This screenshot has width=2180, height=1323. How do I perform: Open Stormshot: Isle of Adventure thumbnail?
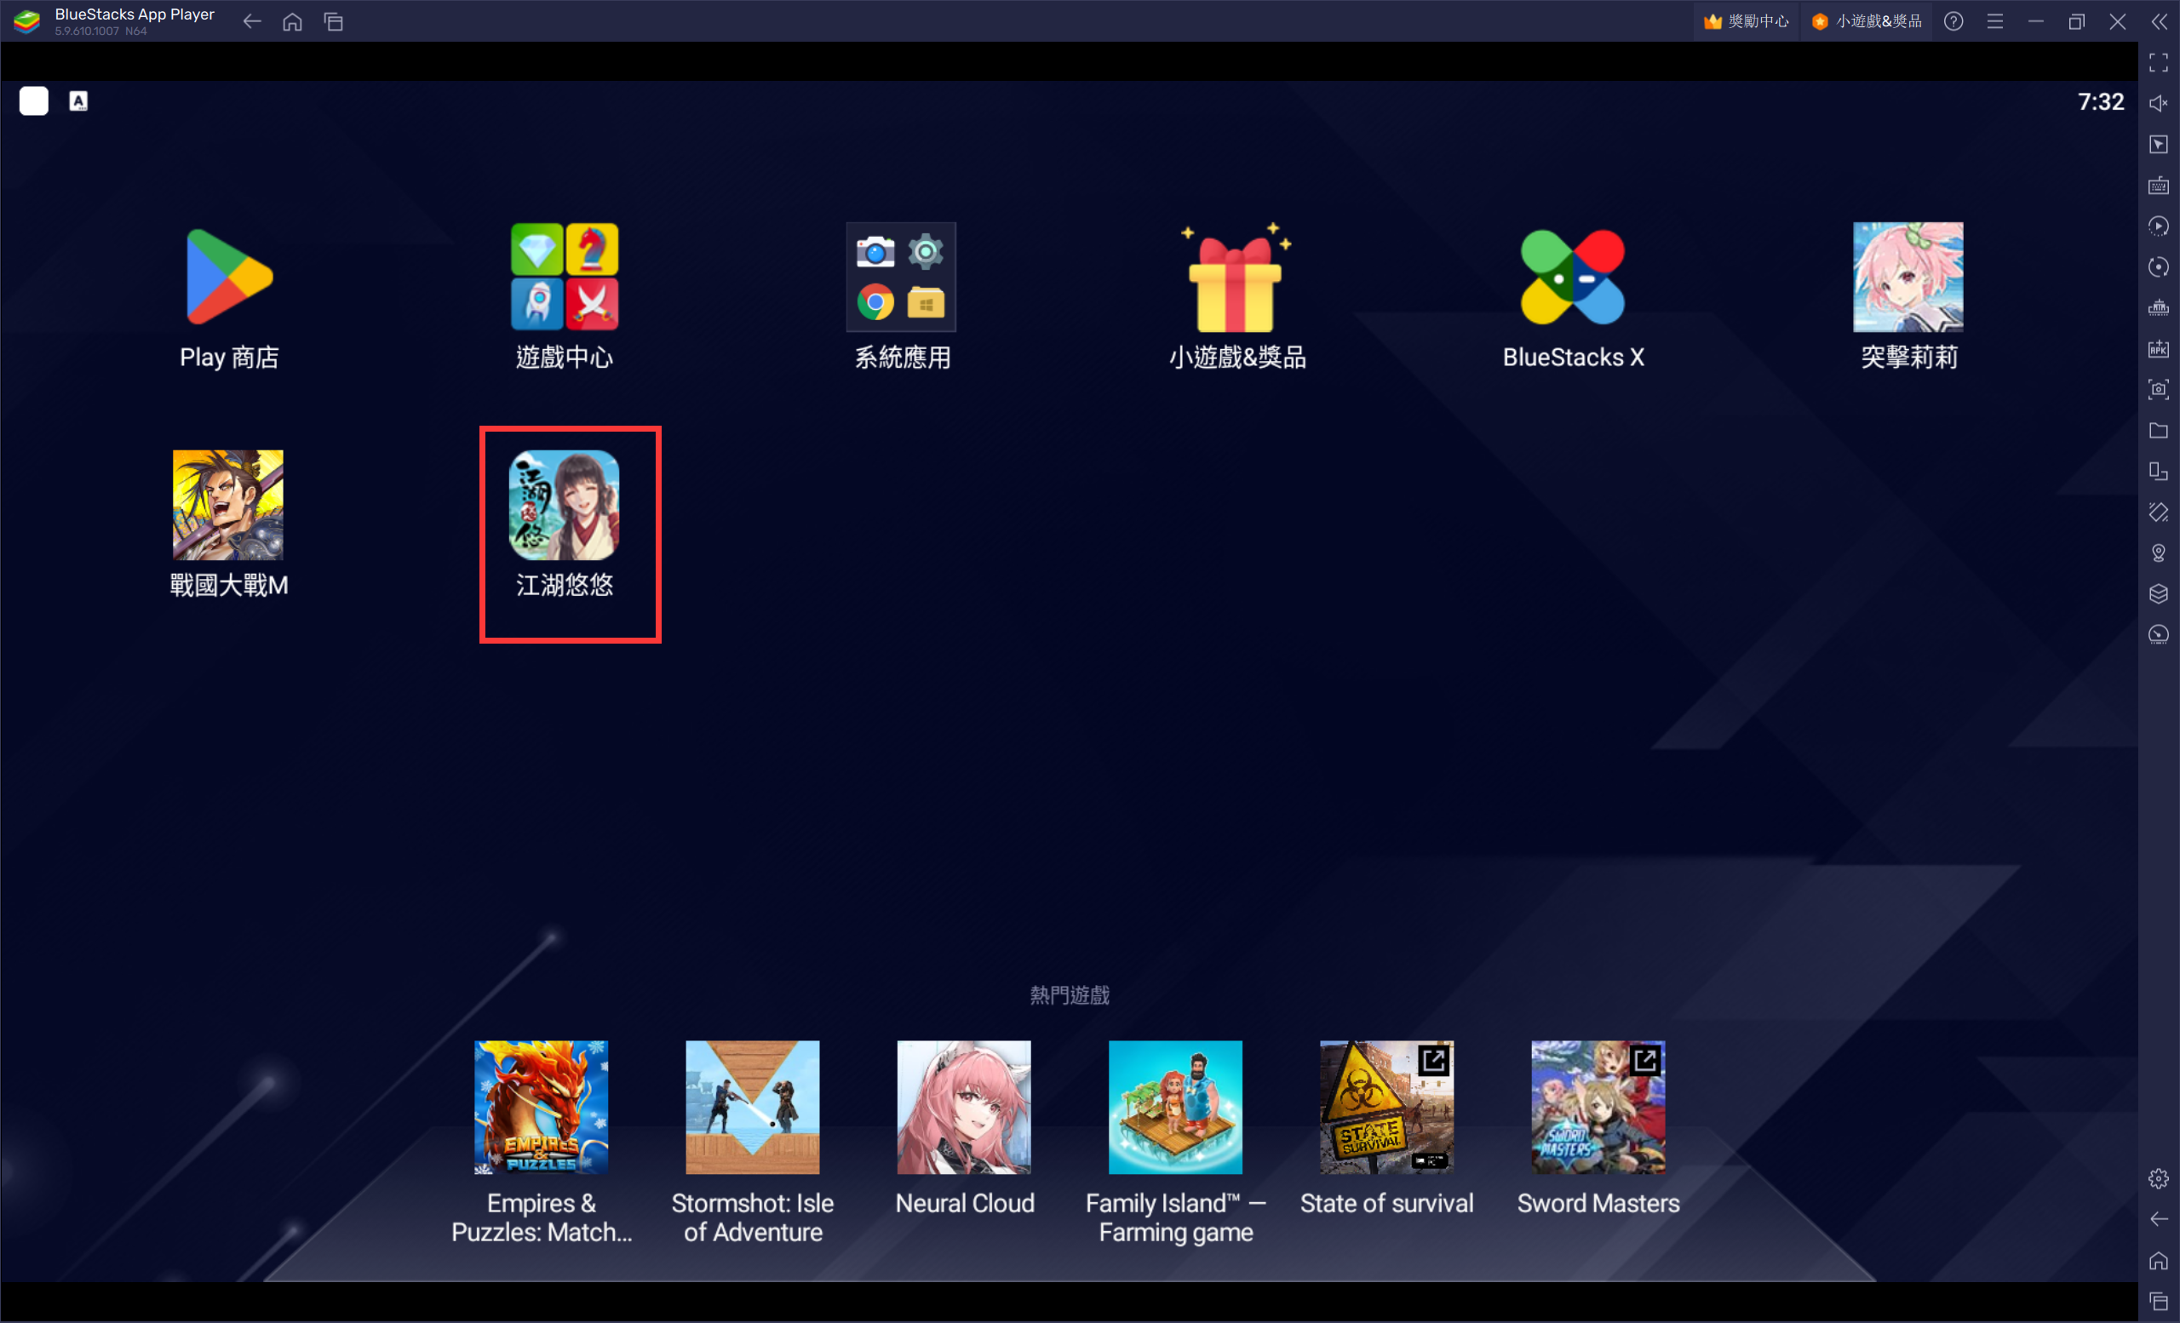pos(753,1108)
